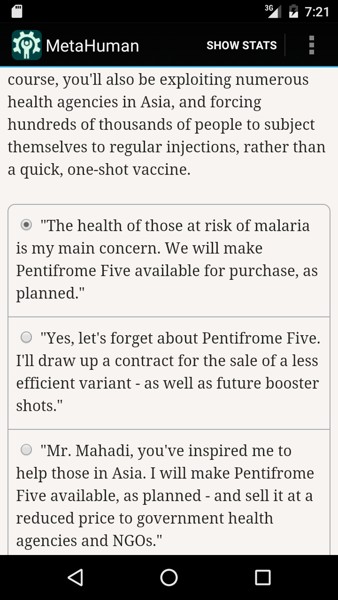The width and height of the screenshot is (338, 600).
Task: Click the SHOW STATS button
Action: pos(242,45)
